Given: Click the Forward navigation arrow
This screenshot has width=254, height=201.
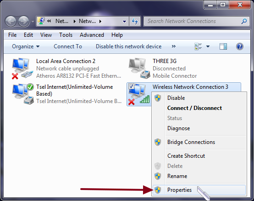Looking at the screenshot, I should coord(23,21).
